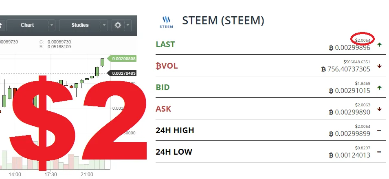Open the Chart menu button
Image resolution: width=389 pixels, height=179 pixels.
pyautogui.click(x=27, y=25)
